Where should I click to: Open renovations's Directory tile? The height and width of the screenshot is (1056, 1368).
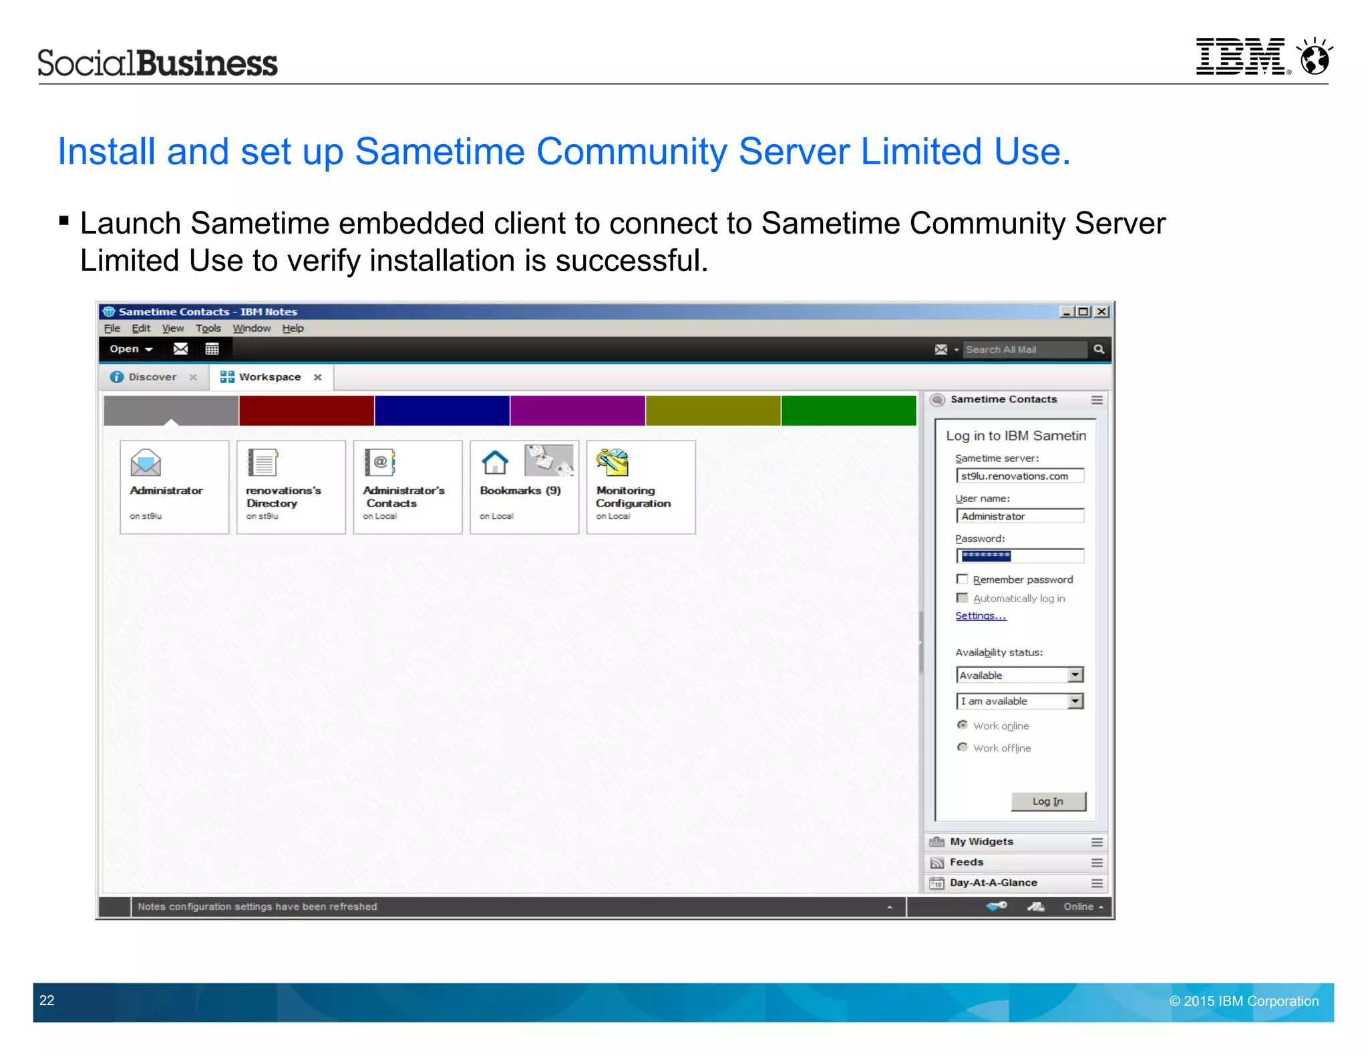tap(291, 487)
